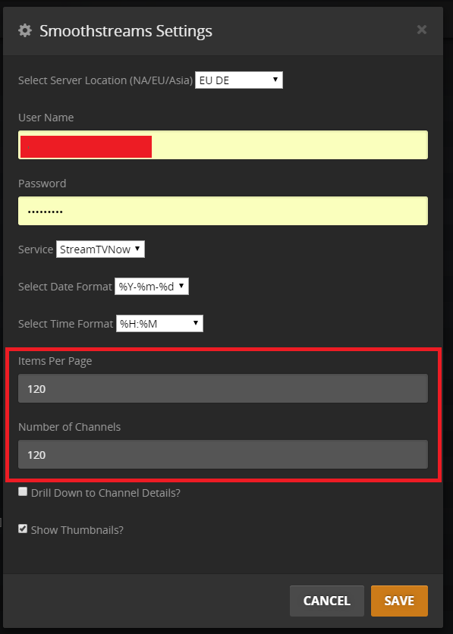The height and width of the screenshot is (634, 453).
Task: Enable the Drill Down to Channel Details checkbox
Action: [23, 491]
